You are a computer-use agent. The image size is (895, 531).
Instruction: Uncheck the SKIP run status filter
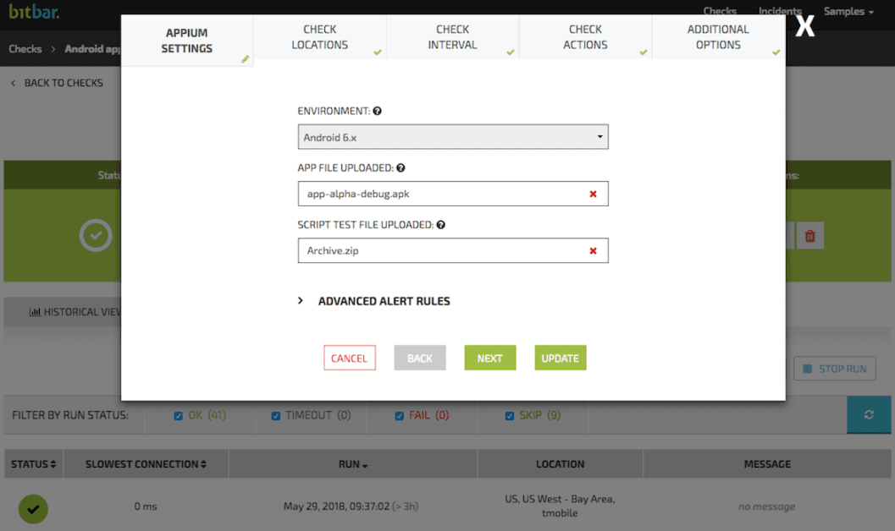point(510,416)
